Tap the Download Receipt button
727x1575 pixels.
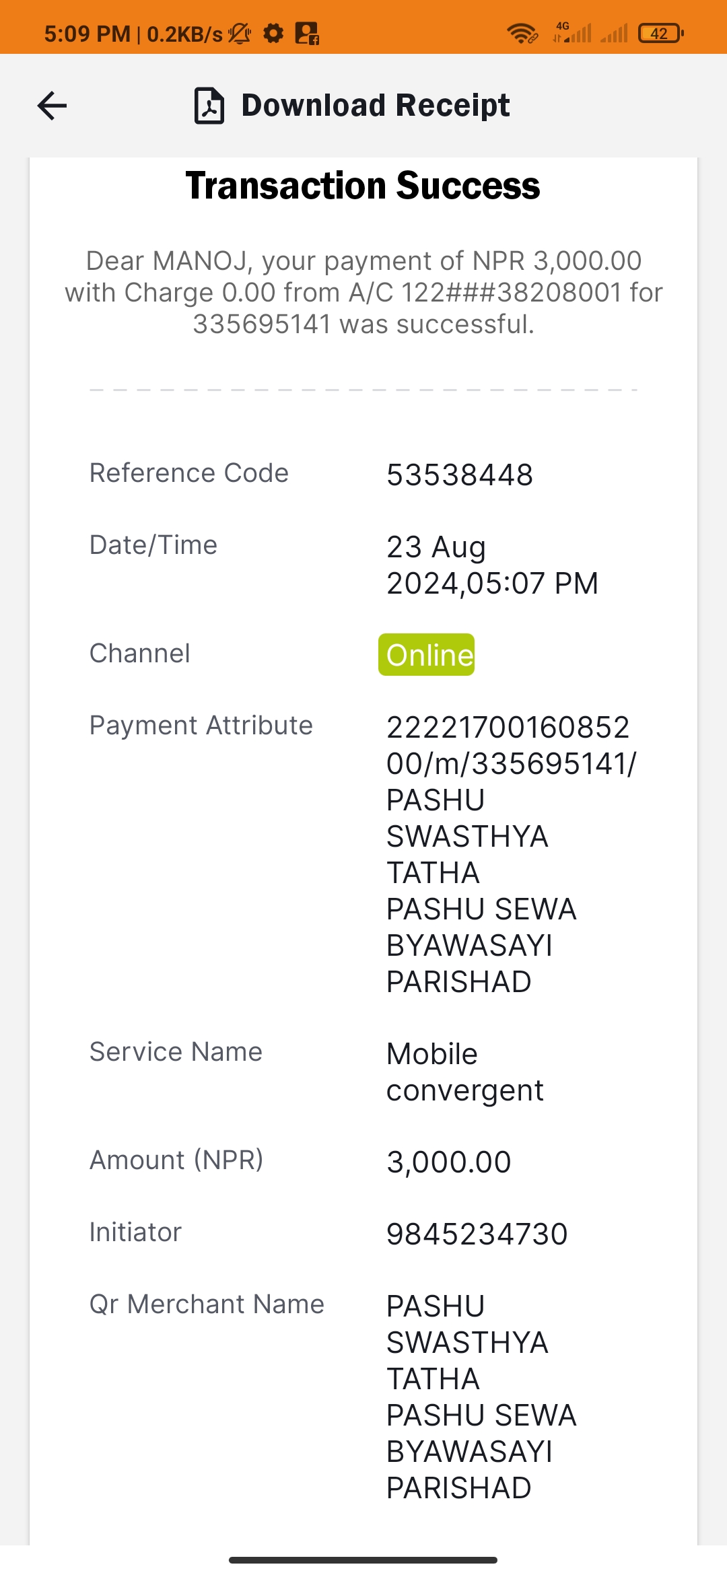(352, 106)
